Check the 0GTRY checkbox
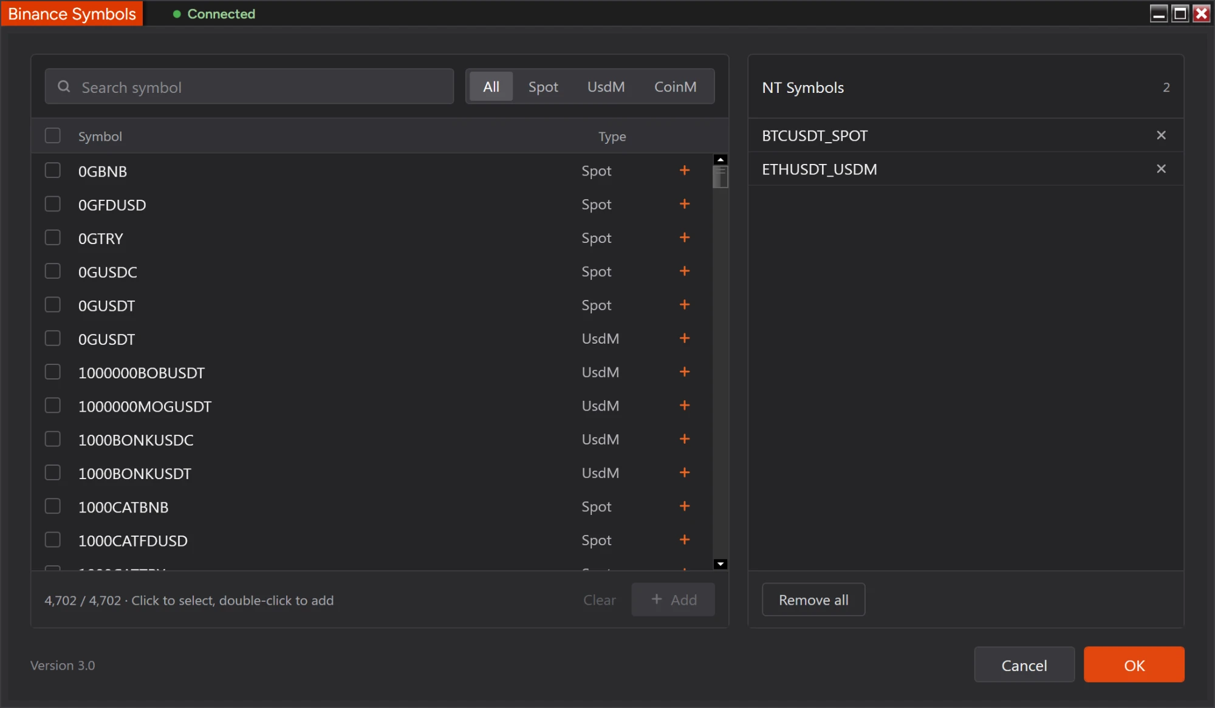 53,237
